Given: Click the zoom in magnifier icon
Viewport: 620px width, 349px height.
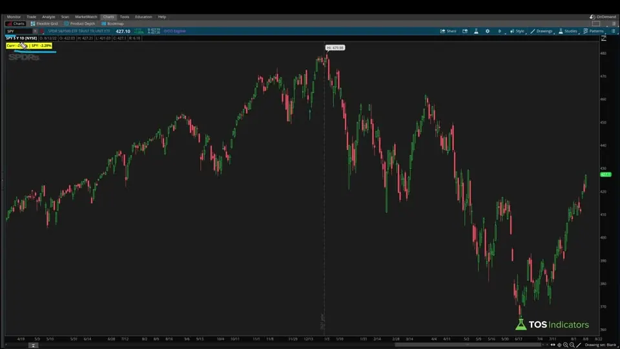Looking at the screenshot, I should pos(566,345).
